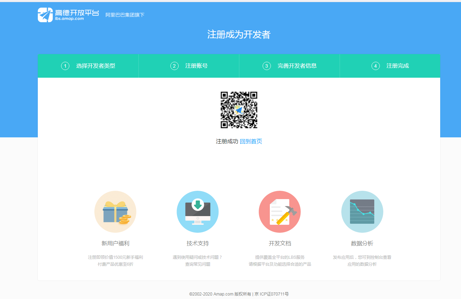Click text 应用的数据分析
The width and height of the screenshot is (461, 299).
click(362, 264)
